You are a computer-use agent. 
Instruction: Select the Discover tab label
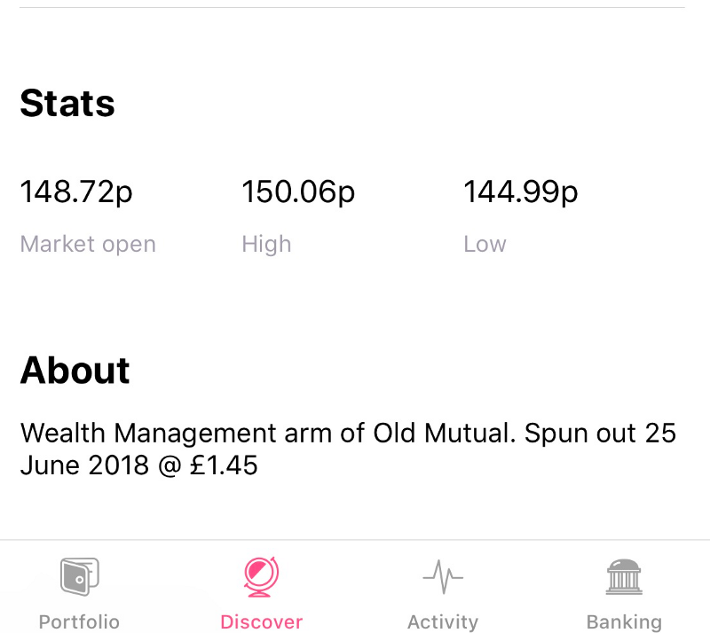point(261,622)
